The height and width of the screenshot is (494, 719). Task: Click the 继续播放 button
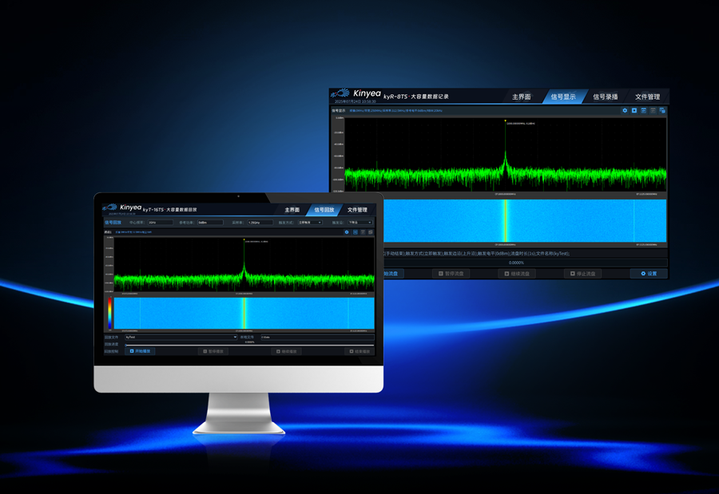pos(287,351)
